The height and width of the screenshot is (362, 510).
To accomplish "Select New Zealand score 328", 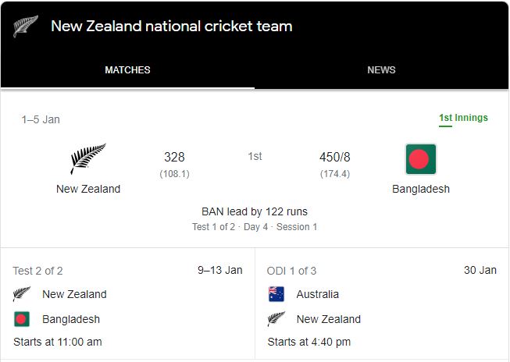I will [174, 157].
